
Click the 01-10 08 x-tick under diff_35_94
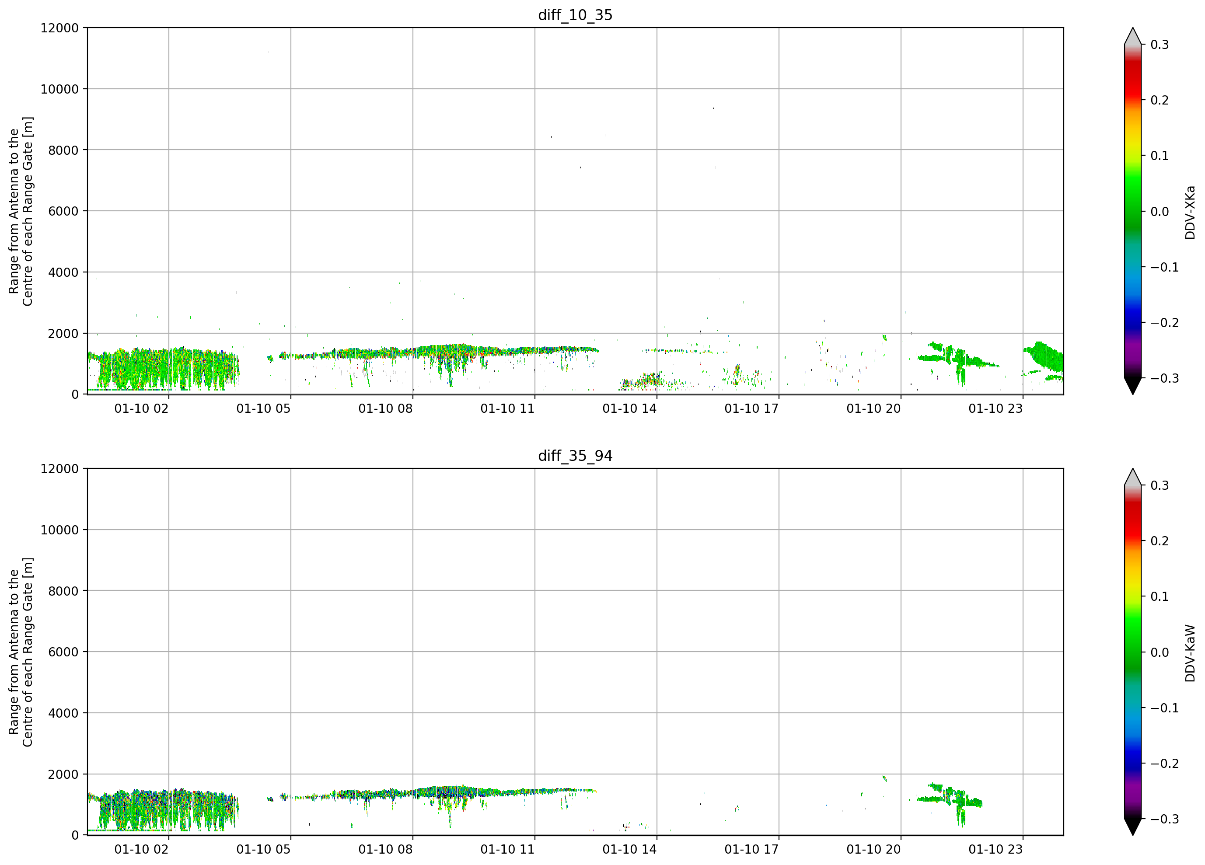[x=386, y=849]
